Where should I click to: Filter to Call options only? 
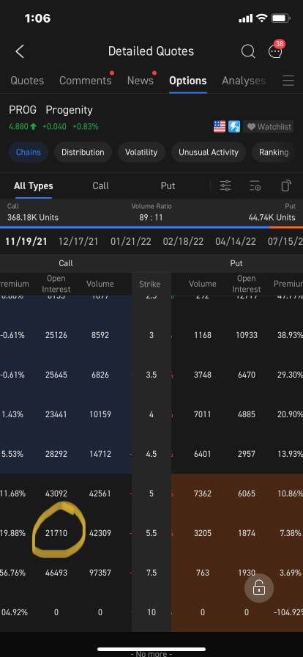coord(101,186)
